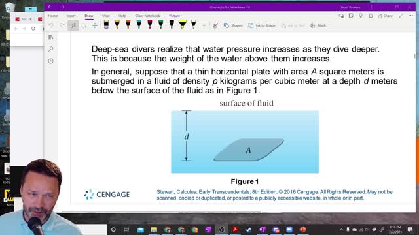
Task: Open notifications with the bell icon
Action: (371, 16)
